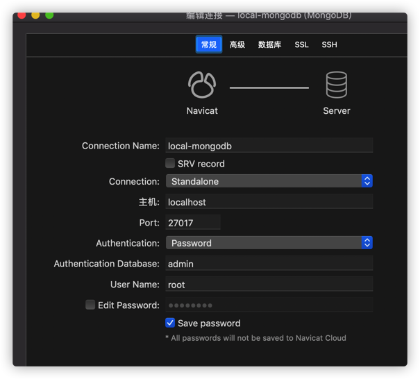
Task: Click the masked password field
Action: [269, 305]
